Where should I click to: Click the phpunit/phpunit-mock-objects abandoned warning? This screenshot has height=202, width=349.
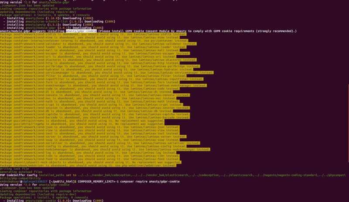coord(91,162)
